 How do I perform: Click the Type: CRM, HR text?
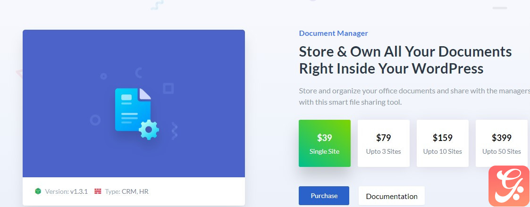point(126,191)
